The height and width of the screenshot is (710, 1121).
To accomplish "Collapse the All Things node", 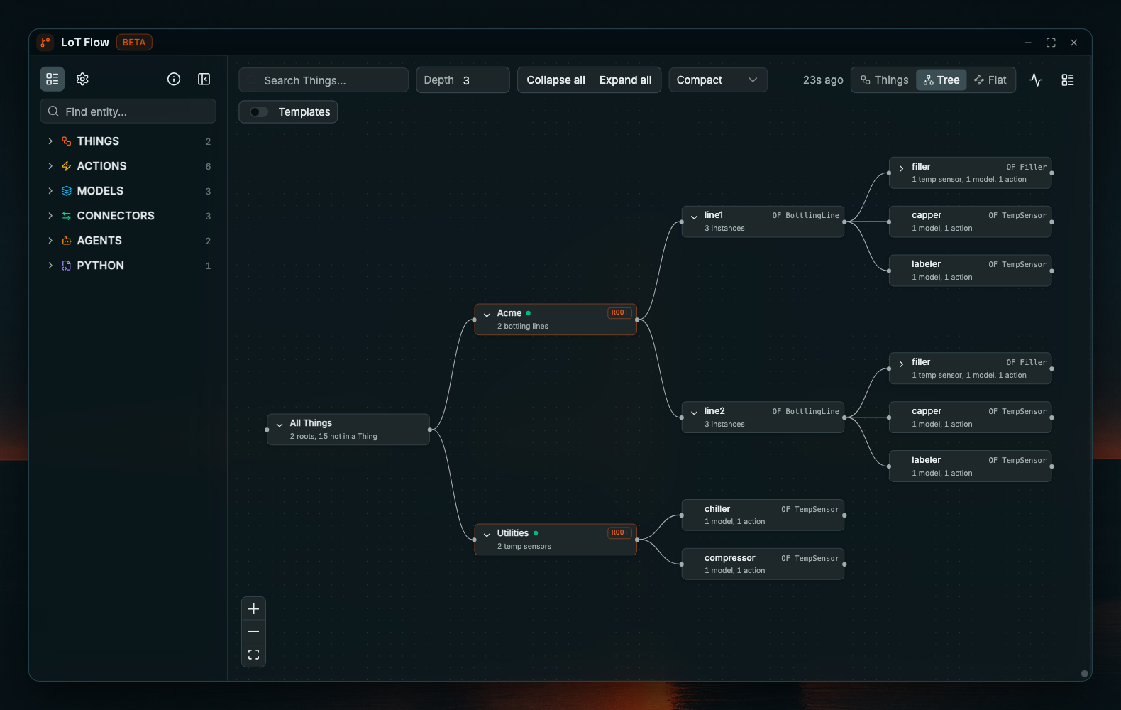I will point(280,425).
